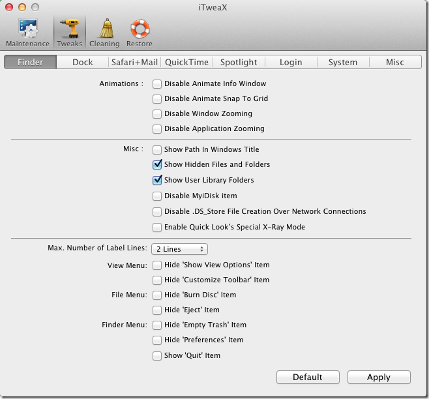Switch to the Spotlight tab
This screenshot has width=429, height=399.
(x=239, y=62)
